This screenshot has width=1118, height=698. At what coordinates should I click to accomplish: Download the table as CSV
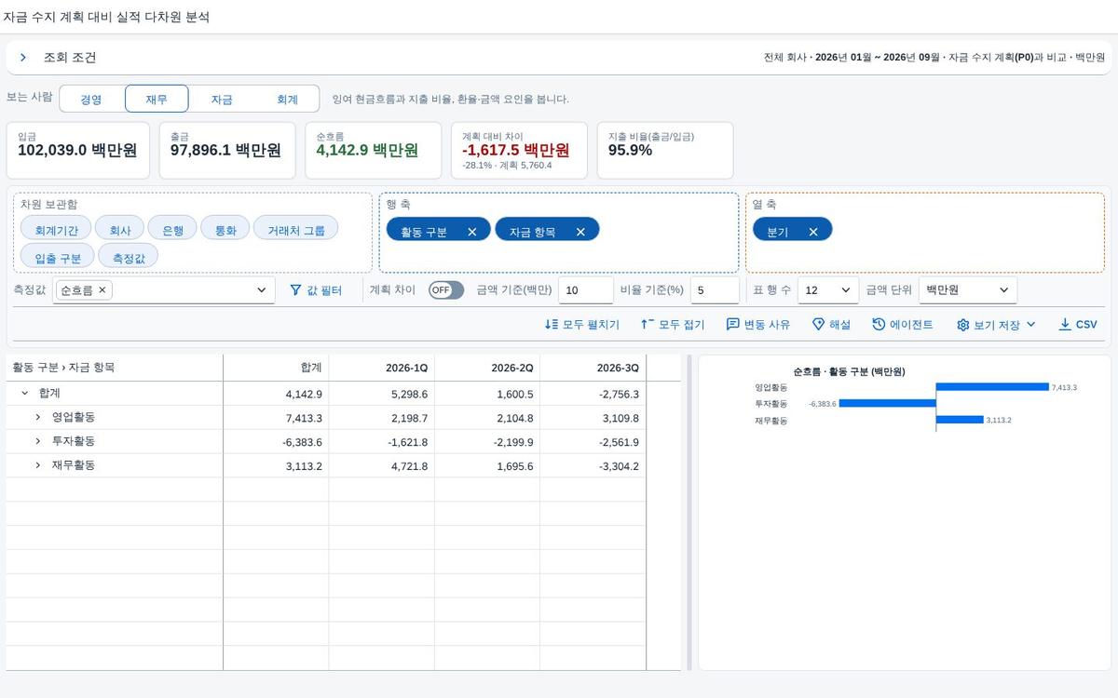coord(1078,325)
